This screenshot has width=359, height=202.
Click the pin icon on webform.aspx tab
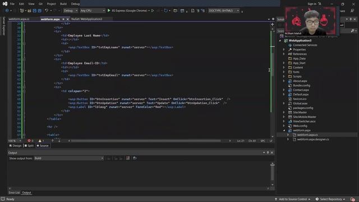point(63,19)
